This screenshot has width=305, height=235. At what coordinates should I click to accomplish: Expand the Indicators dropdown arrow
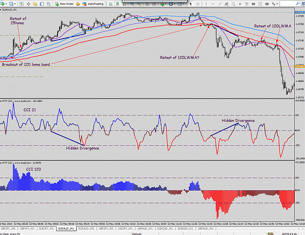coord(166,4)
